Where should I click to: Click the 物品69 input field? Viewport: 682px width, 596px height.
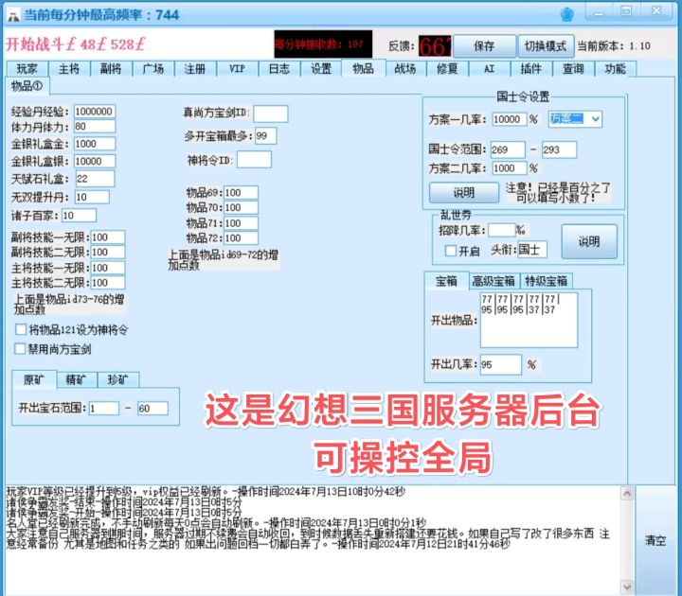pyautogui.click(x=241, y=192)
